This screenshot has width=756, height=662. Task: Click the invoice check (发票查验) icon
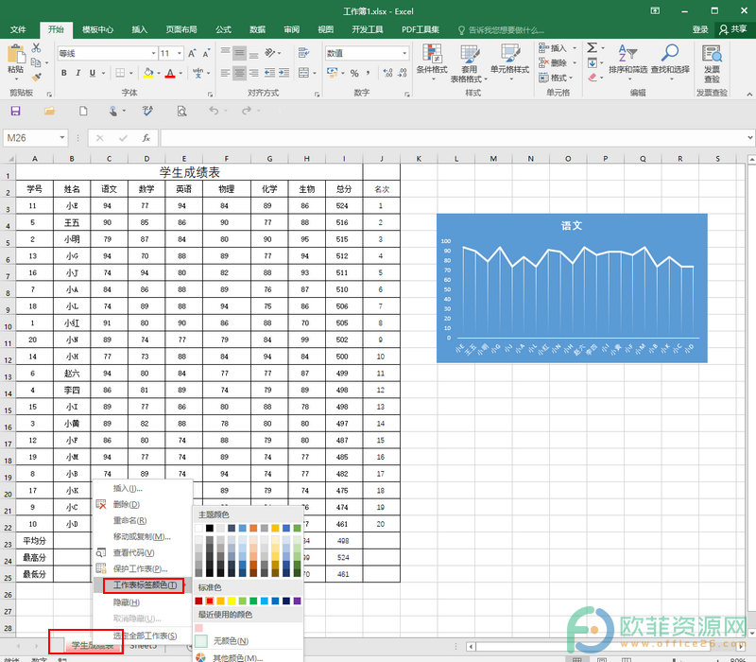(712, 62)
